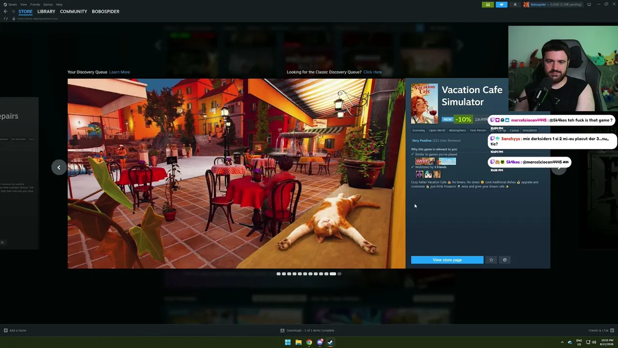618x348 pixels.
Task: Switch to the STORE tab
Action: (26, 12)
